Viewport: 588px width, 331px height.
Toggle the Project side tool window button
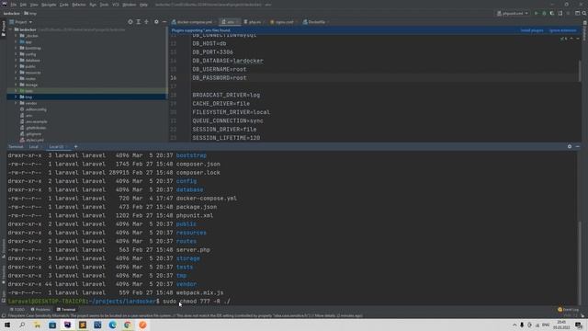pos(4,29)
